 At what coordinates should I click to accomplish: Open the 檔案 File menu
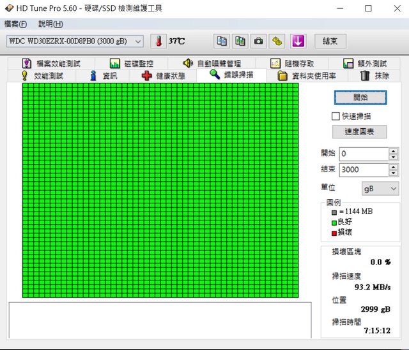(15, 24)
